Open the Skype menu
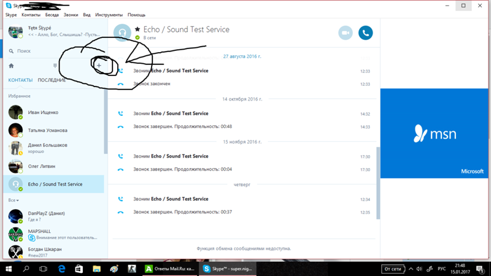This screenshot has width=491, height=276. pyautogui.click(x=11, y=15)
